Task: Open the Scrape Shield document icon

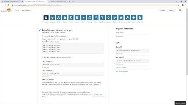Action: [140, 17]
